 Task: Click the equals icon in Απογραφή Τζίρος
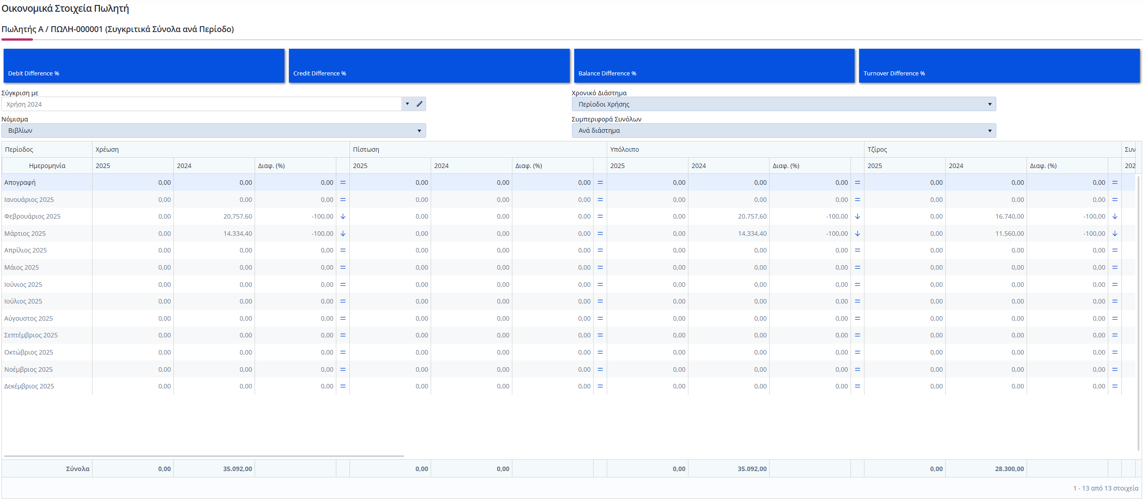[x=1115, y=182]
